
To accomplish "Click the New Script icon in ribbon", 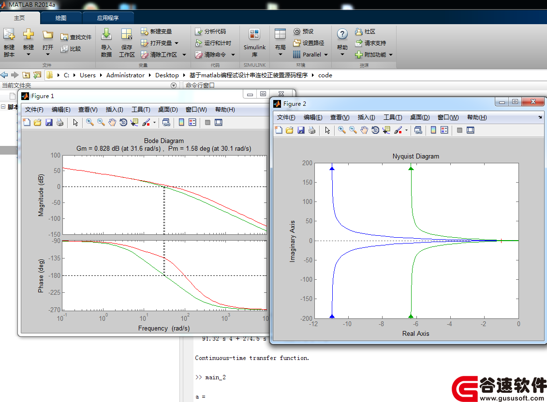I will click(9, 34).
